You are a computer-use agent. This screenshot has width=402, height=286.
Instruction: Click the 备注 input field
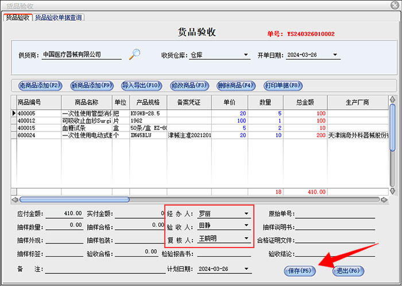click(x=103, y=268)
